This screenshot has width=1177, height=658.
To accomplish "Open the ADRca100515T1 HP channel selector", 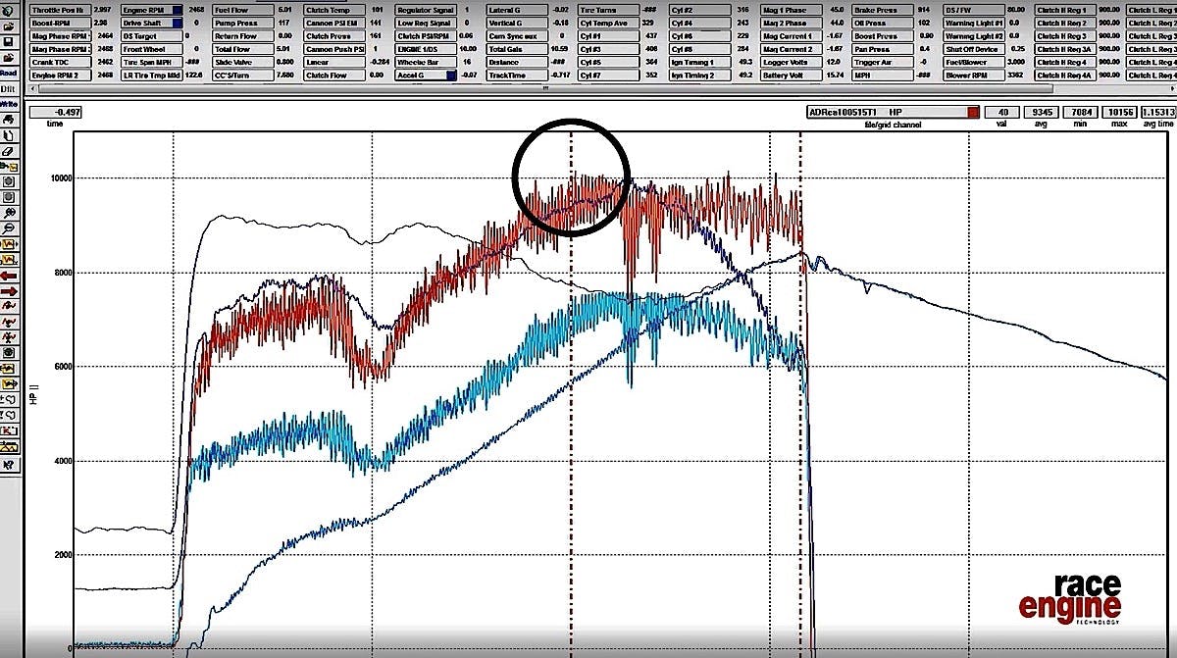I will 886,112.
